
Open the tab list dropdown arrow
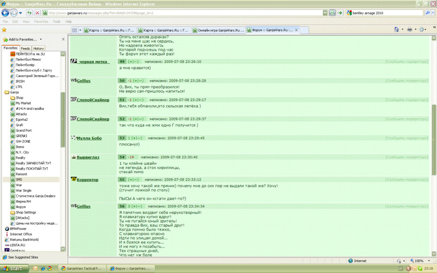click(80, 30)
